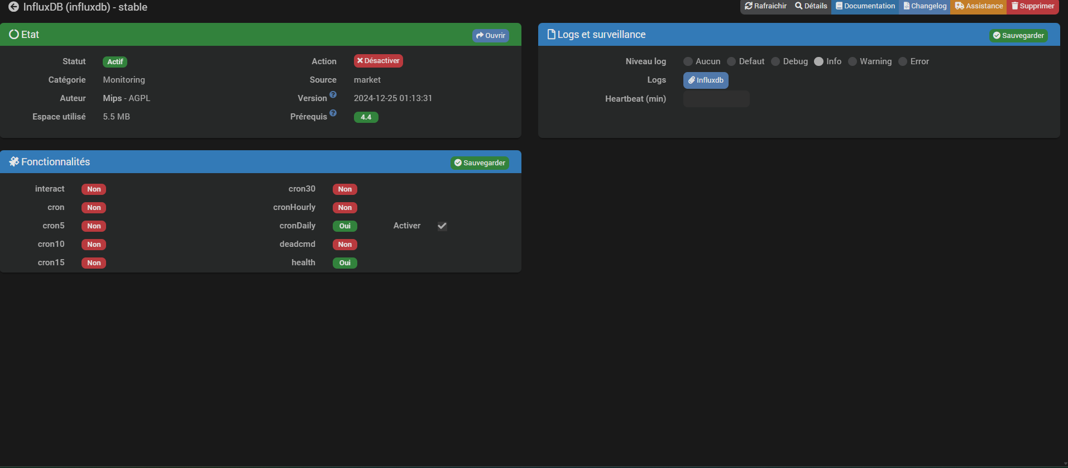This screenshot has width=1068, height=468.
Task: Click the help icon next to Version
Action: (x=333, y=94)
